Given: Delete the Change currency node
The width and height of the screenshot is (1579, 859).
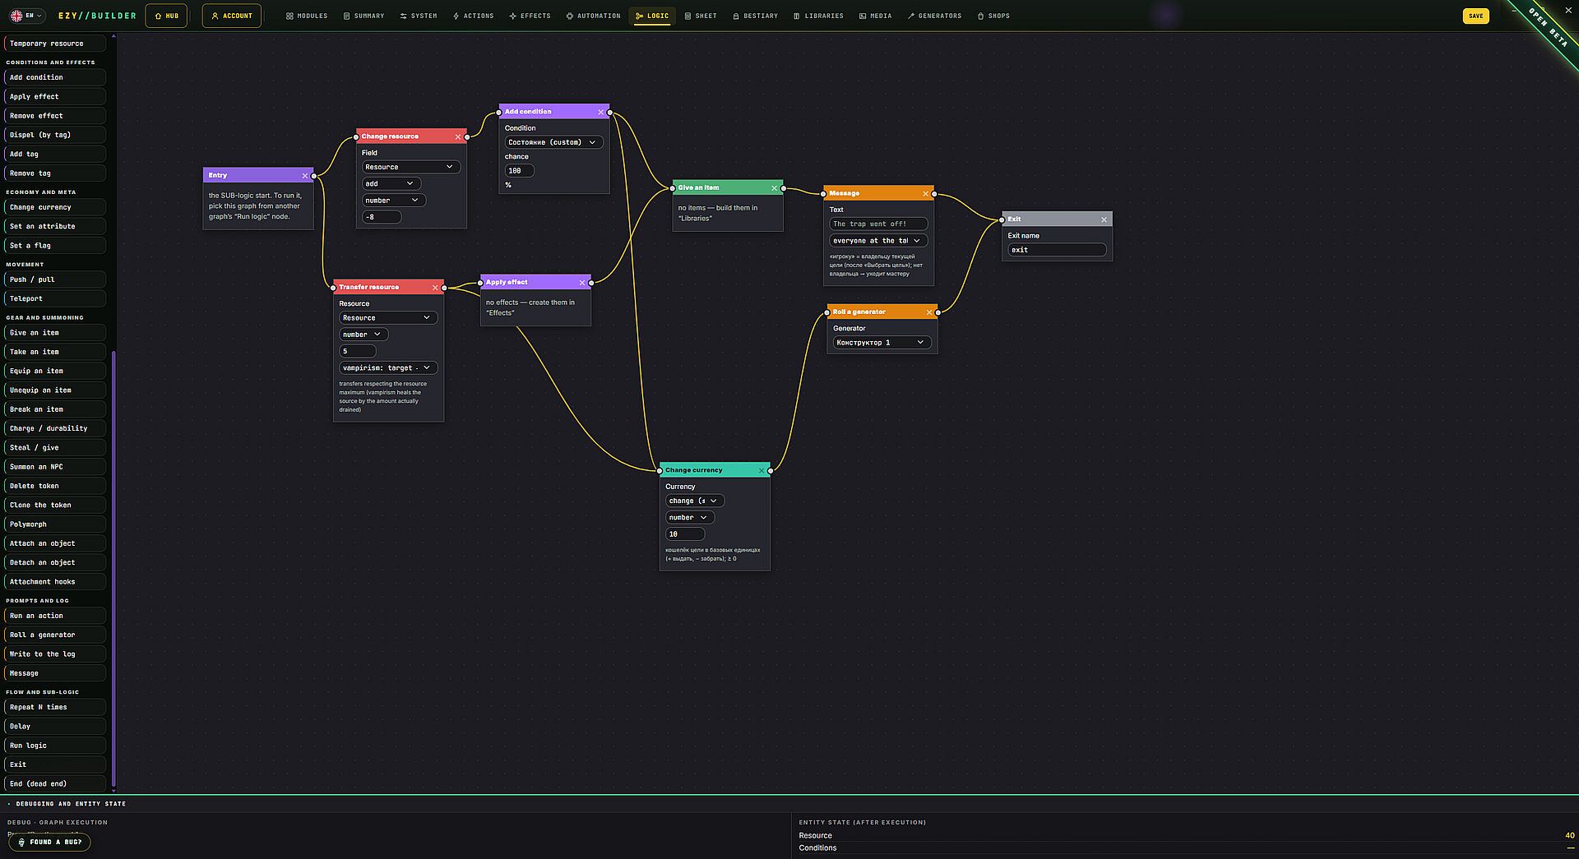Looking at the screenshot, I should point(762,471).
